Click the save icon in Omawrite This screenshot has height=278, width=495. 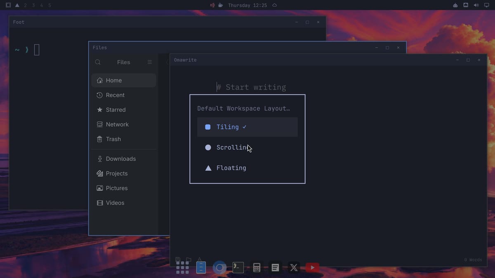click(178, 259)
